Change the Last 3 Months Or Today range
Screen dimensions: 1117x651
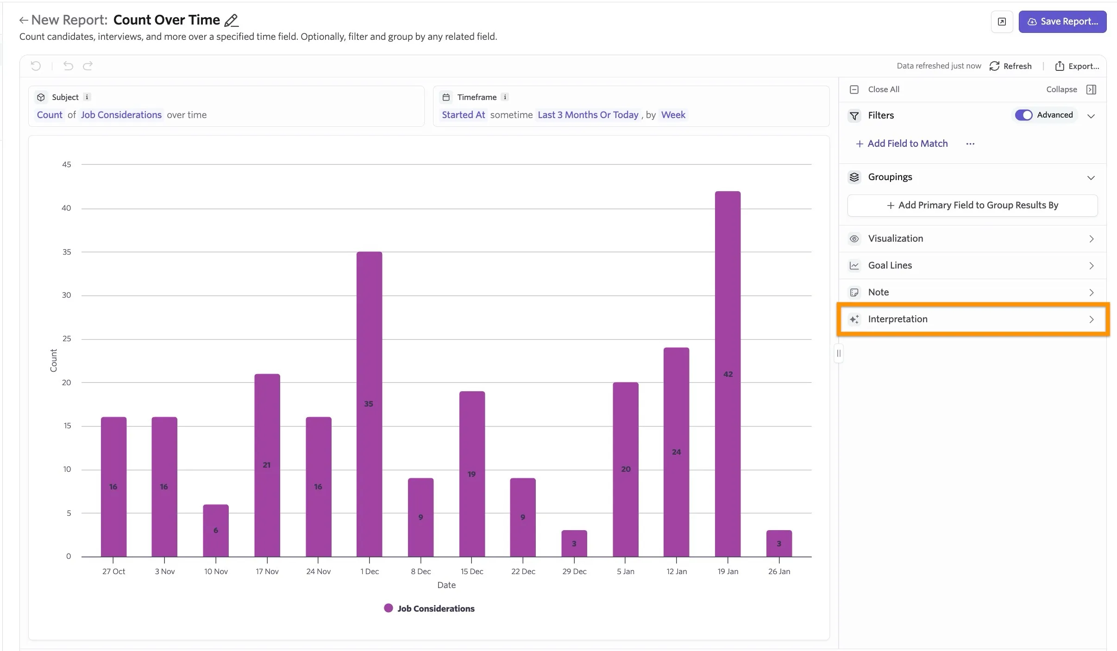(x=588, y=115)
